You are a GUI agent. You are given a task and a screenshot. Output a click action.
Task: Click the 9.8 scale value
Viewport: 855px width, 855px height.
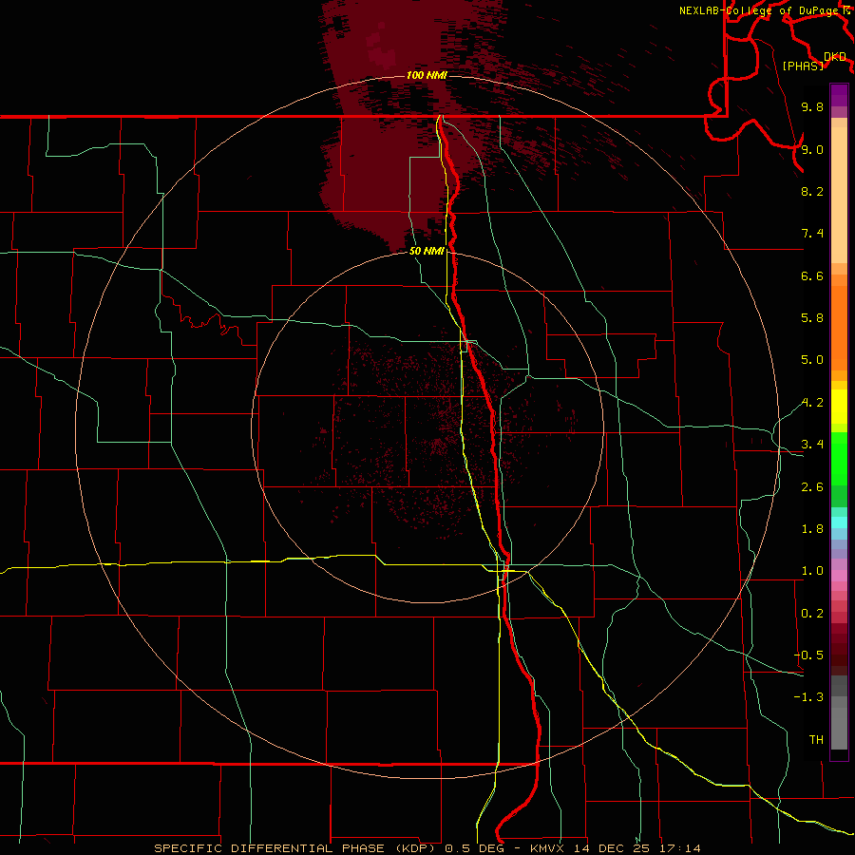[x=812, y=106]
